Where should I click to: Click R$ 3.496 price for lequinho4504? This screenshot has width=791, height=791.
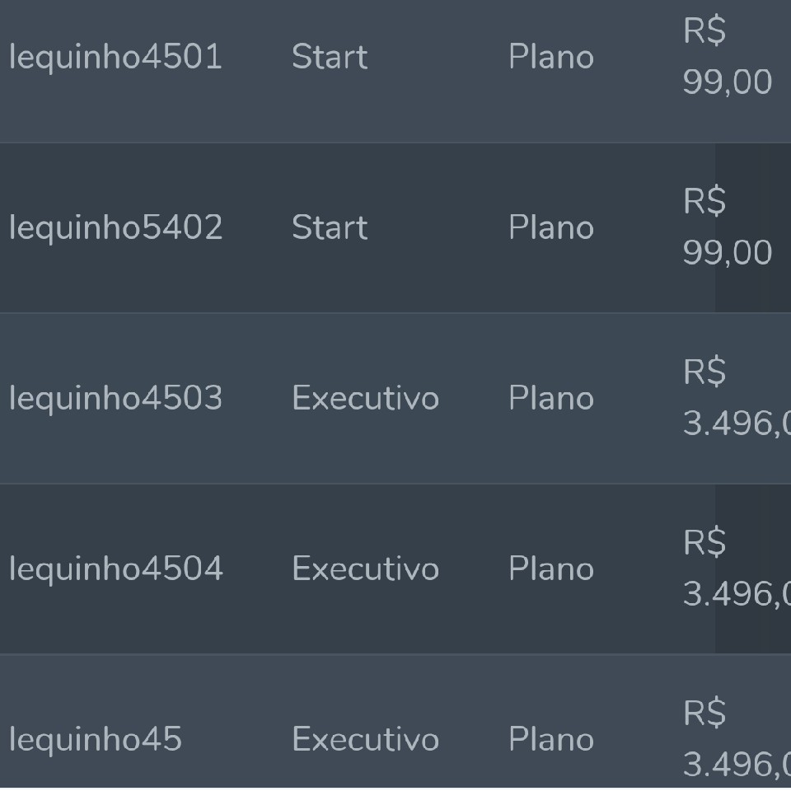(x=737, y=569)
